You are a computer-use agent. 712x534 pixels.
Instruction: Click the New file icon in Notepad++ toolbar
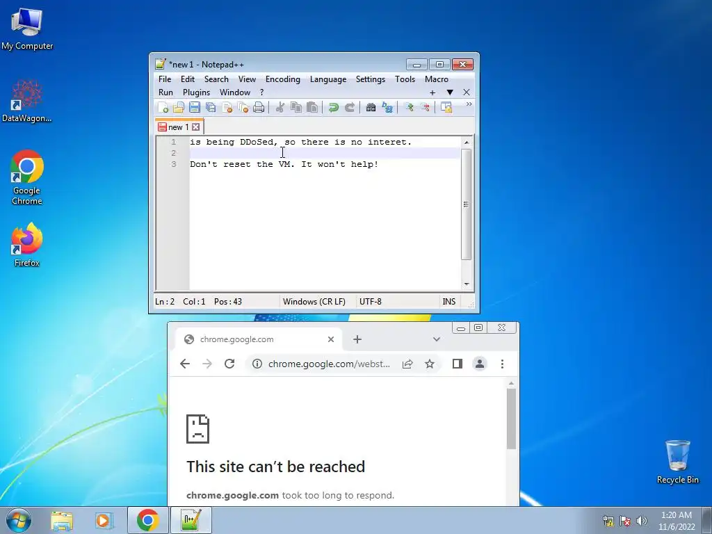click(x=163, y=107)
